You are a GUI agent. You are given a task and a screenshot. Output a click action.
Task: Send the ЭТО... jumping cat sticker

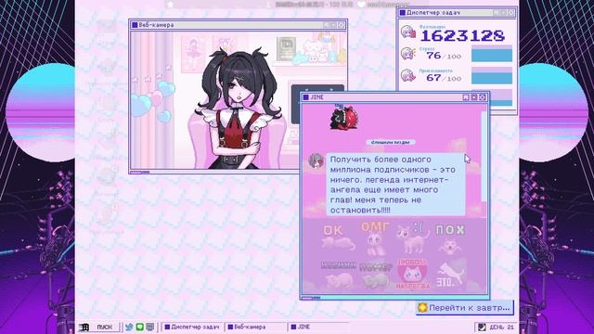click(451, 275)
